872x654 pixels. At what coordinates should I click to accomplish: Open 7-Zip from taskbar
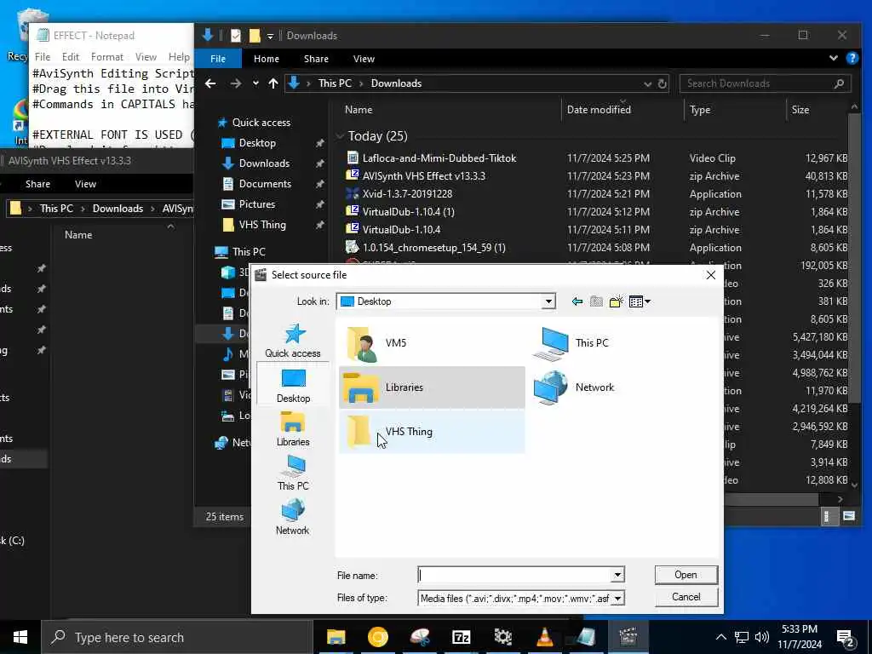coord(461,637)
